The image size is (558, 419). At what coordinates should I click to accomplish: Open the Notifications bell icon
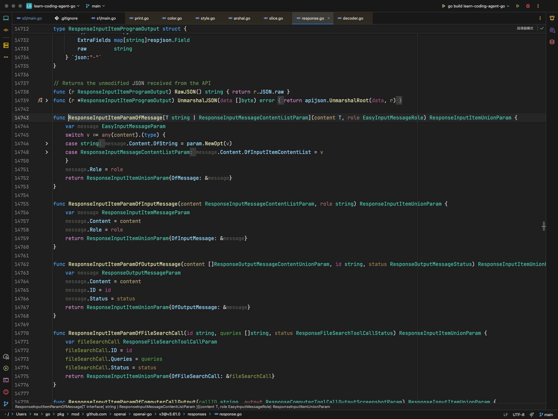tap(552, 18)
